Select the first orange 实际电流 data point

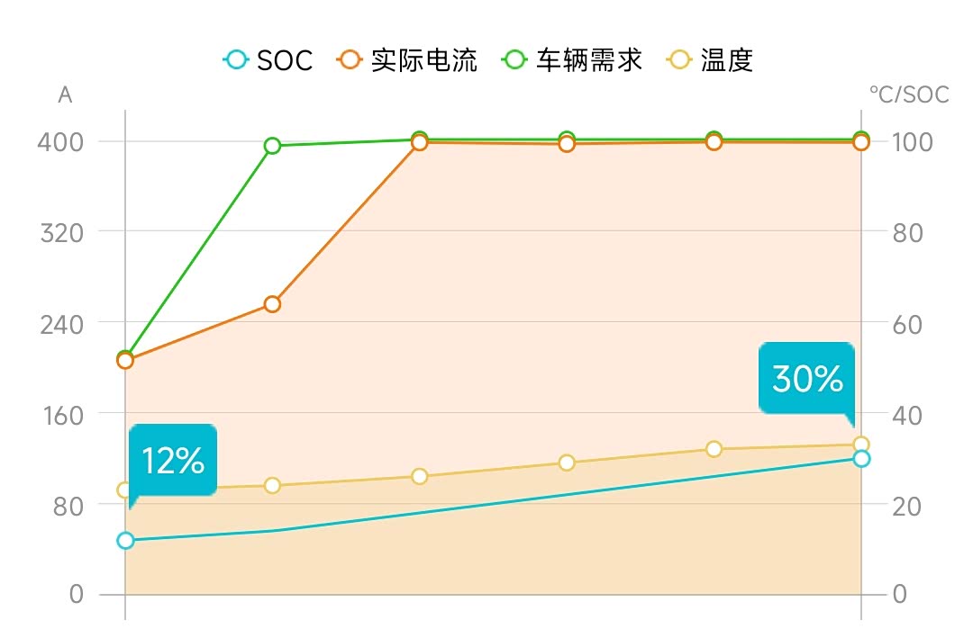(125, 361)
